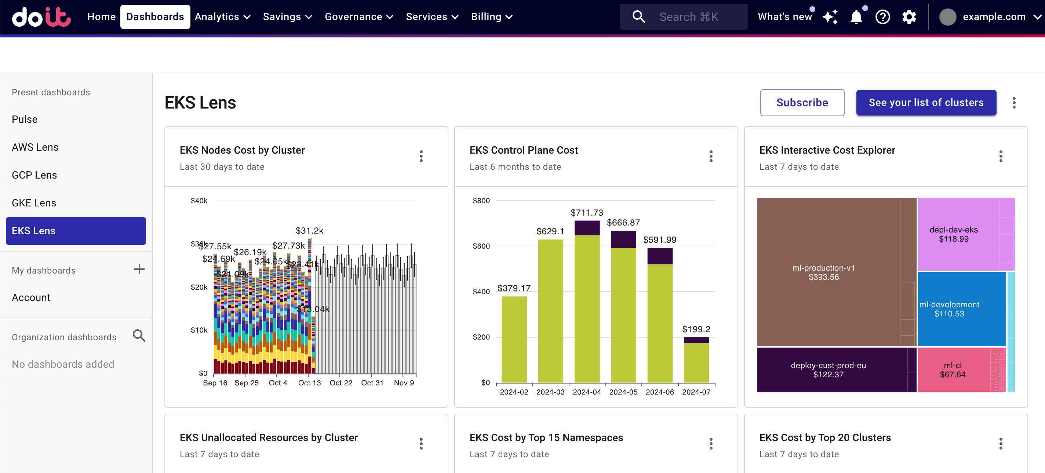Select ml-development treemap block
Viewport: 1045px width, 473px height.
961,309
